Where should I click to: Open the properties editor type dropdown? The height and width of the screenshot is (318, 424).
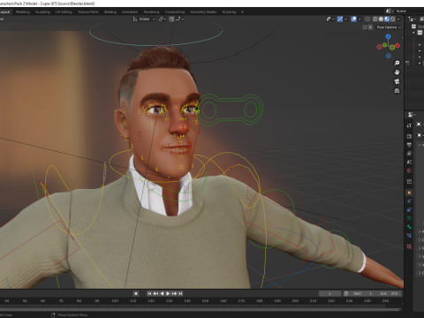click(x=412, y=115)
